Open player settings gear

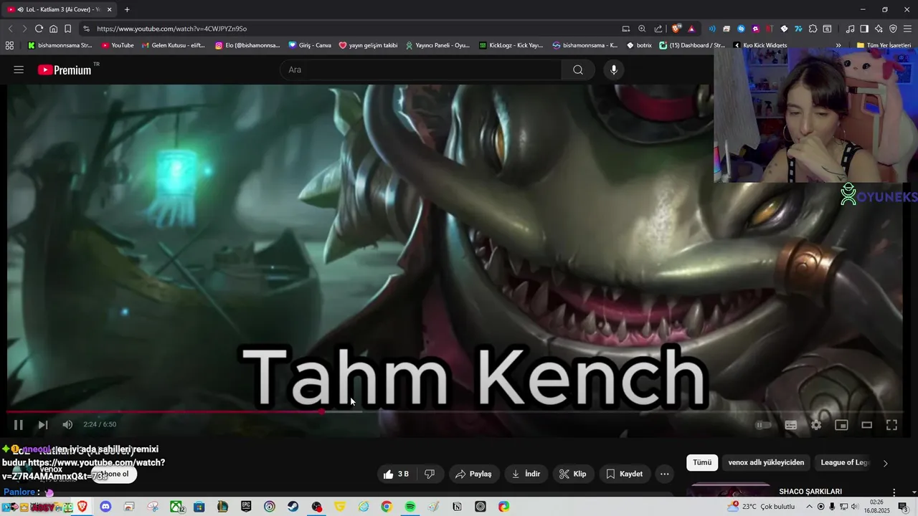point(816,425)
